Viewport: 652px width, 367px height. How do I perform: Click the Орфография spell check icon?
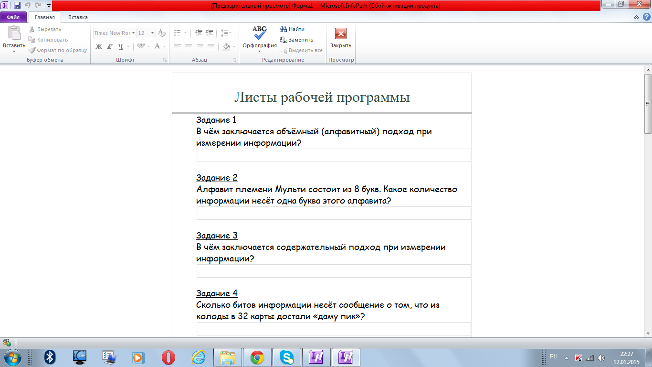pos(260,33)
